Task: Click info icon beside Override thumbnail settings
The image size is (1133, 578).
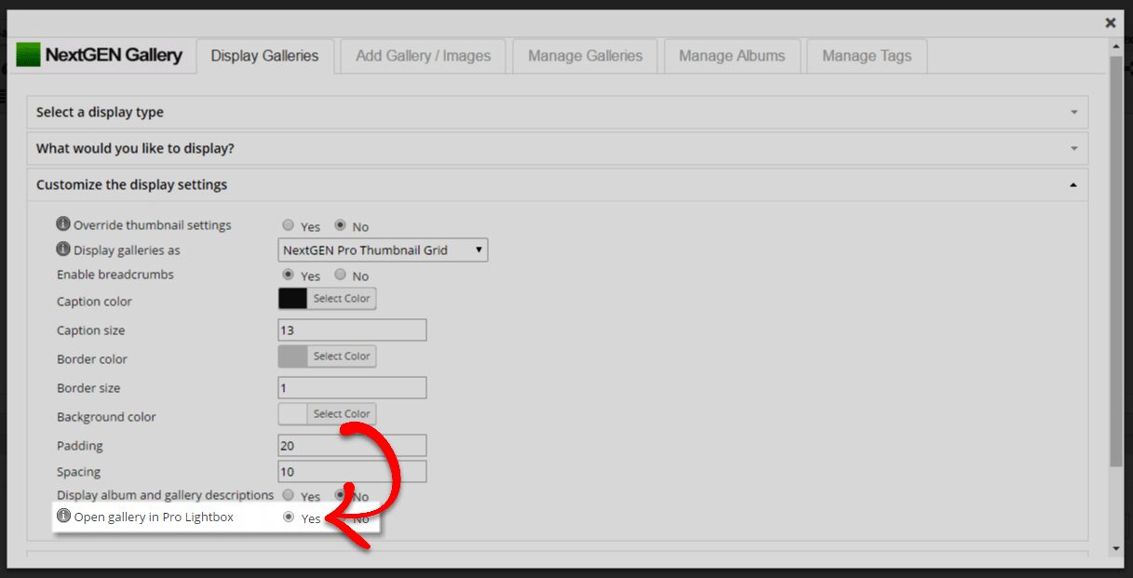Action: (x=63, y=224)
